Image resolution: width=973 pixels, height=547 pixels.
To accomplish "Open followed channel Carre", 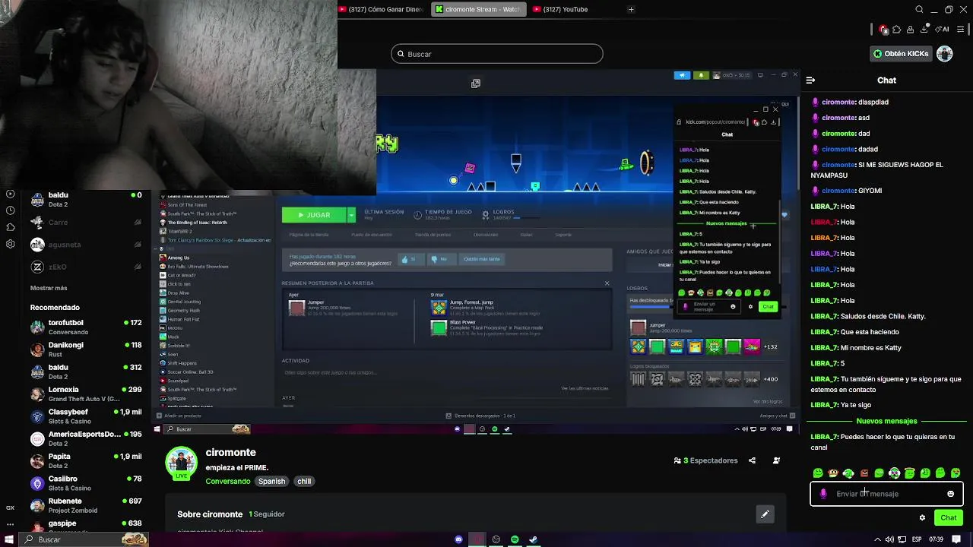I will [85, 222].
